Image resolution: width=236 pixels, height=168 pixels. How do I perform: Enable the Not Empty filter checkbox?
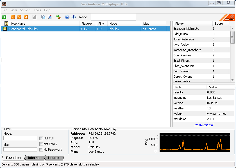pos(41,144)
